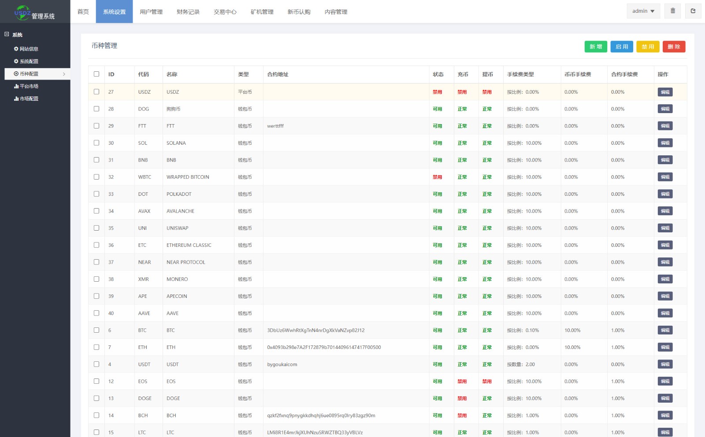Open the 交易中心 tab
The height and width of the screenshot is (437, 705).
(225, 12)
